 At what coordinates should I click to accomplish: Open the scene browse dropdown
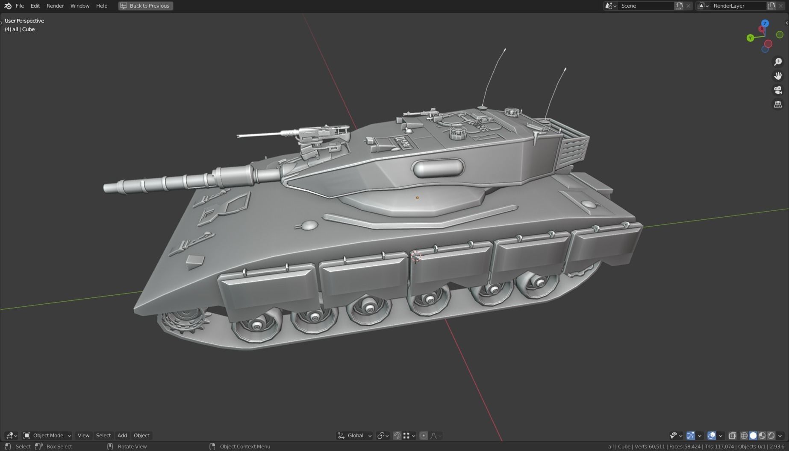pyautogui.click(x=610, y=6)
